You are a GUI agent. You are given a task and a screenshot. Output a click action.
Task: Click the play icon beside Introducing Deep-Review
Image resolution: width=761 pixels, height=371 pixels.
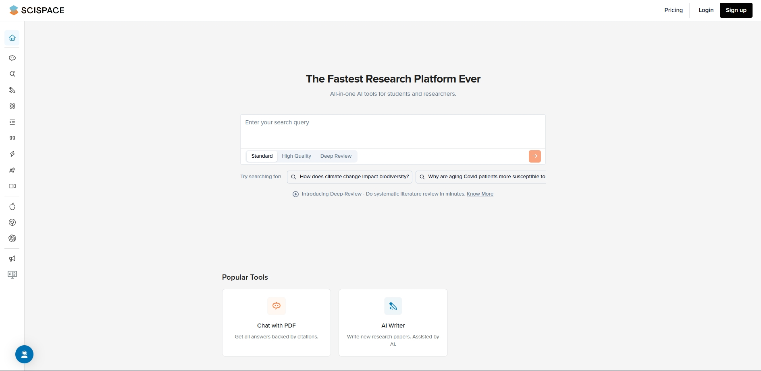coord(295,194)
